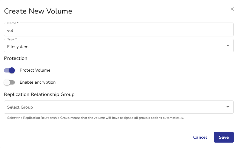The width and height of the screenshot is (240, 148).
Task: Click the Type field's floating label
Action: (x=12, y=39)
